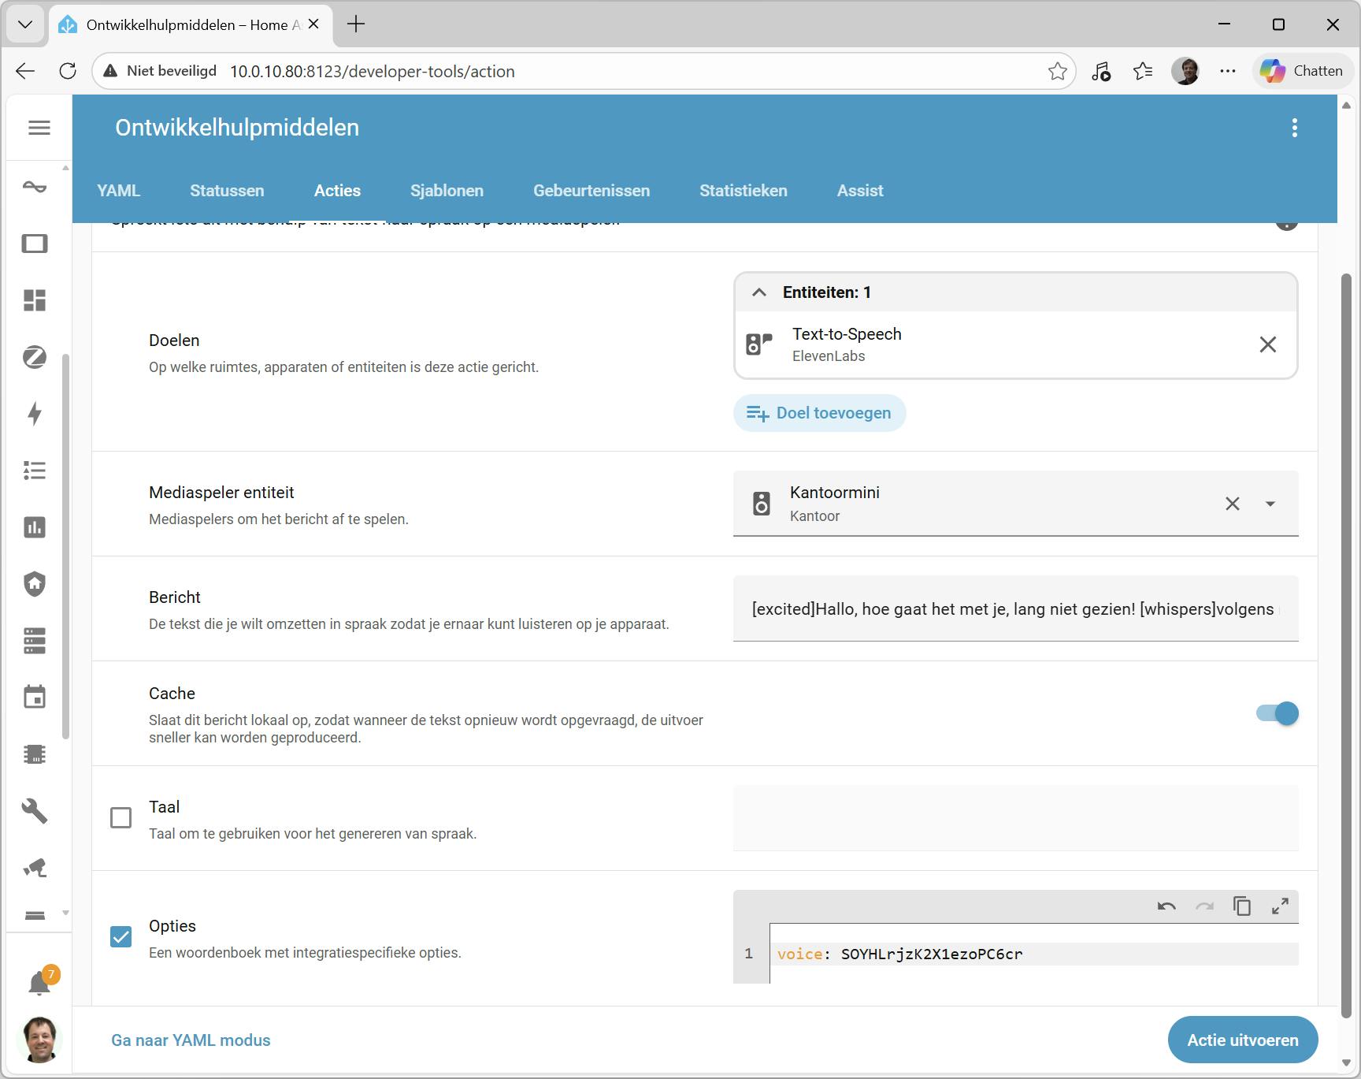Screen dimensions: 1361x1079
Task: Click Doel toevoegen button
Action: (819, 413)
